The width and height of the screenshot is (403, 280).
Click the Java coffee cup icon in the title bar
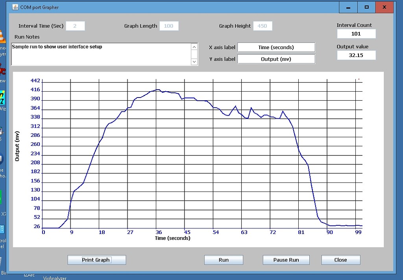[x=15, y=7]
